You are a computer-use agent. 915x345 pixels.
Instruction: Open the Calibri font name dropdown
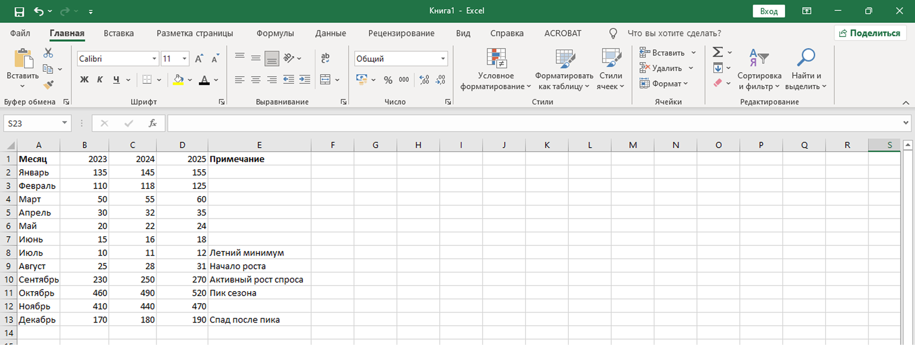tap(154, 59)
